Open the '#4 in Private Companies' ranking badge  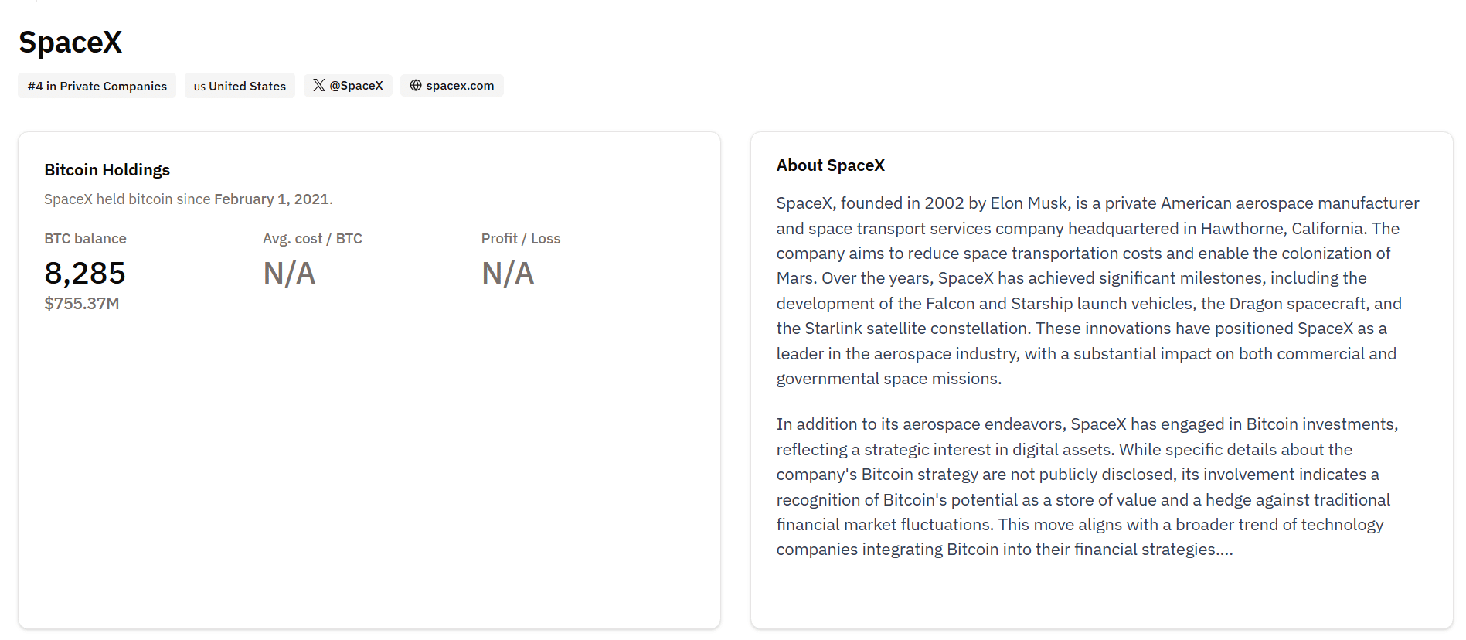[96, 86]
